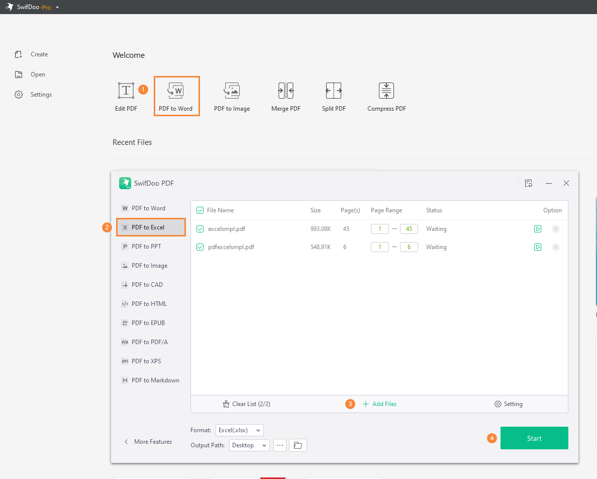The height and width of the screenshot is (479, 597).
Task: Uncheck the excelsmpl.pdf checkbox
Action: click(x=200, y=229)
